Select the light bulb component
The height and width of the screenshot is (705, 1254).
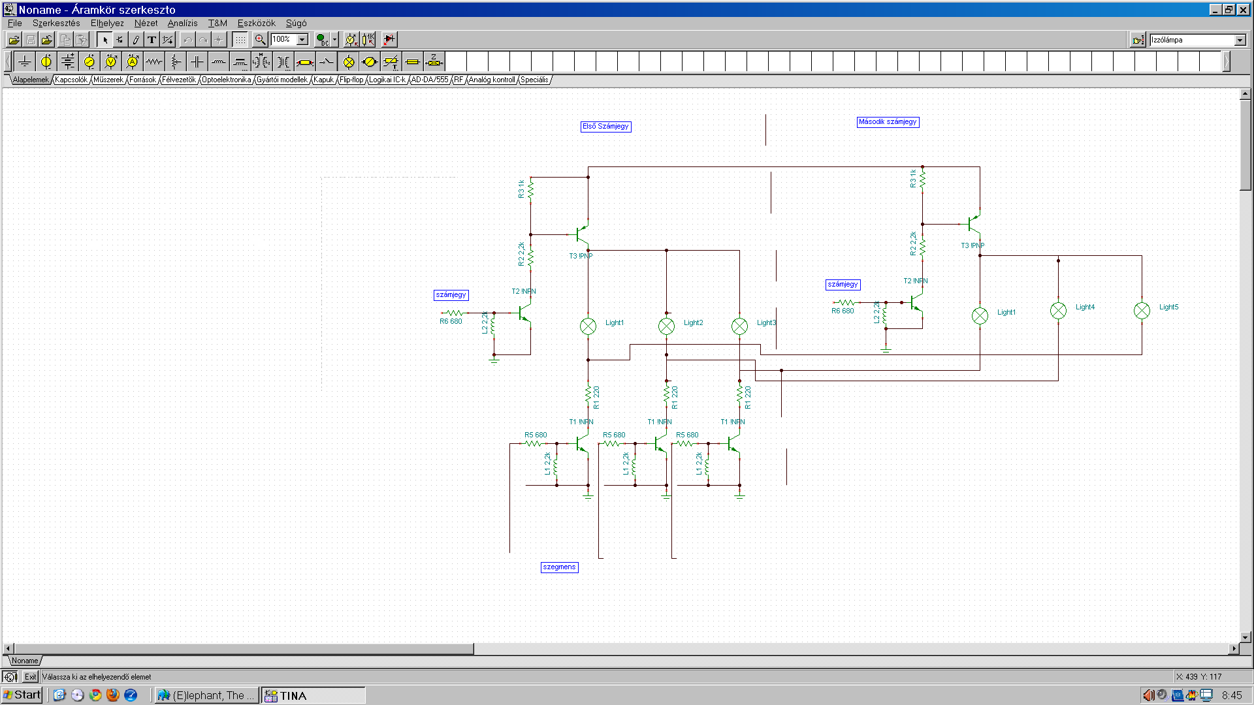[349, 62]
